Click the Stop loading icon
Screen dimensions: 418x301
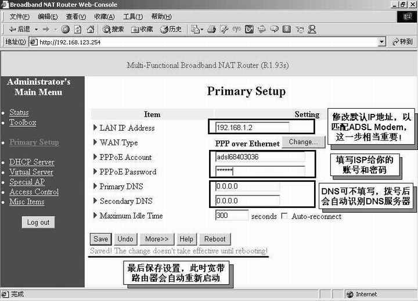point(65,30)
